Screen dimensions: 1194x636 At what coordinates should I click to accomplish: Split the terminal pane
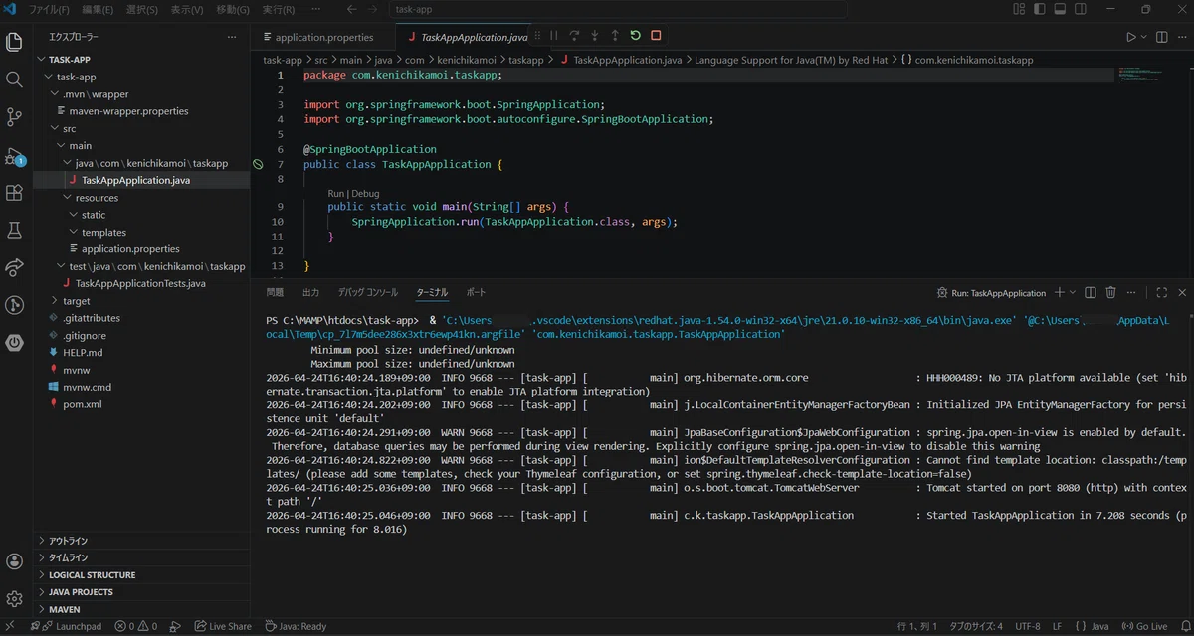click(1091, 292)
